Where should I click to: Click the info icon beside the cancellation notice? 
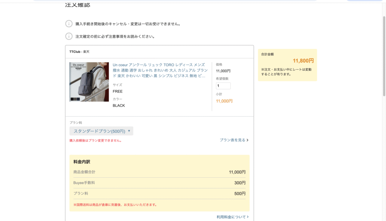coord(69,24)
